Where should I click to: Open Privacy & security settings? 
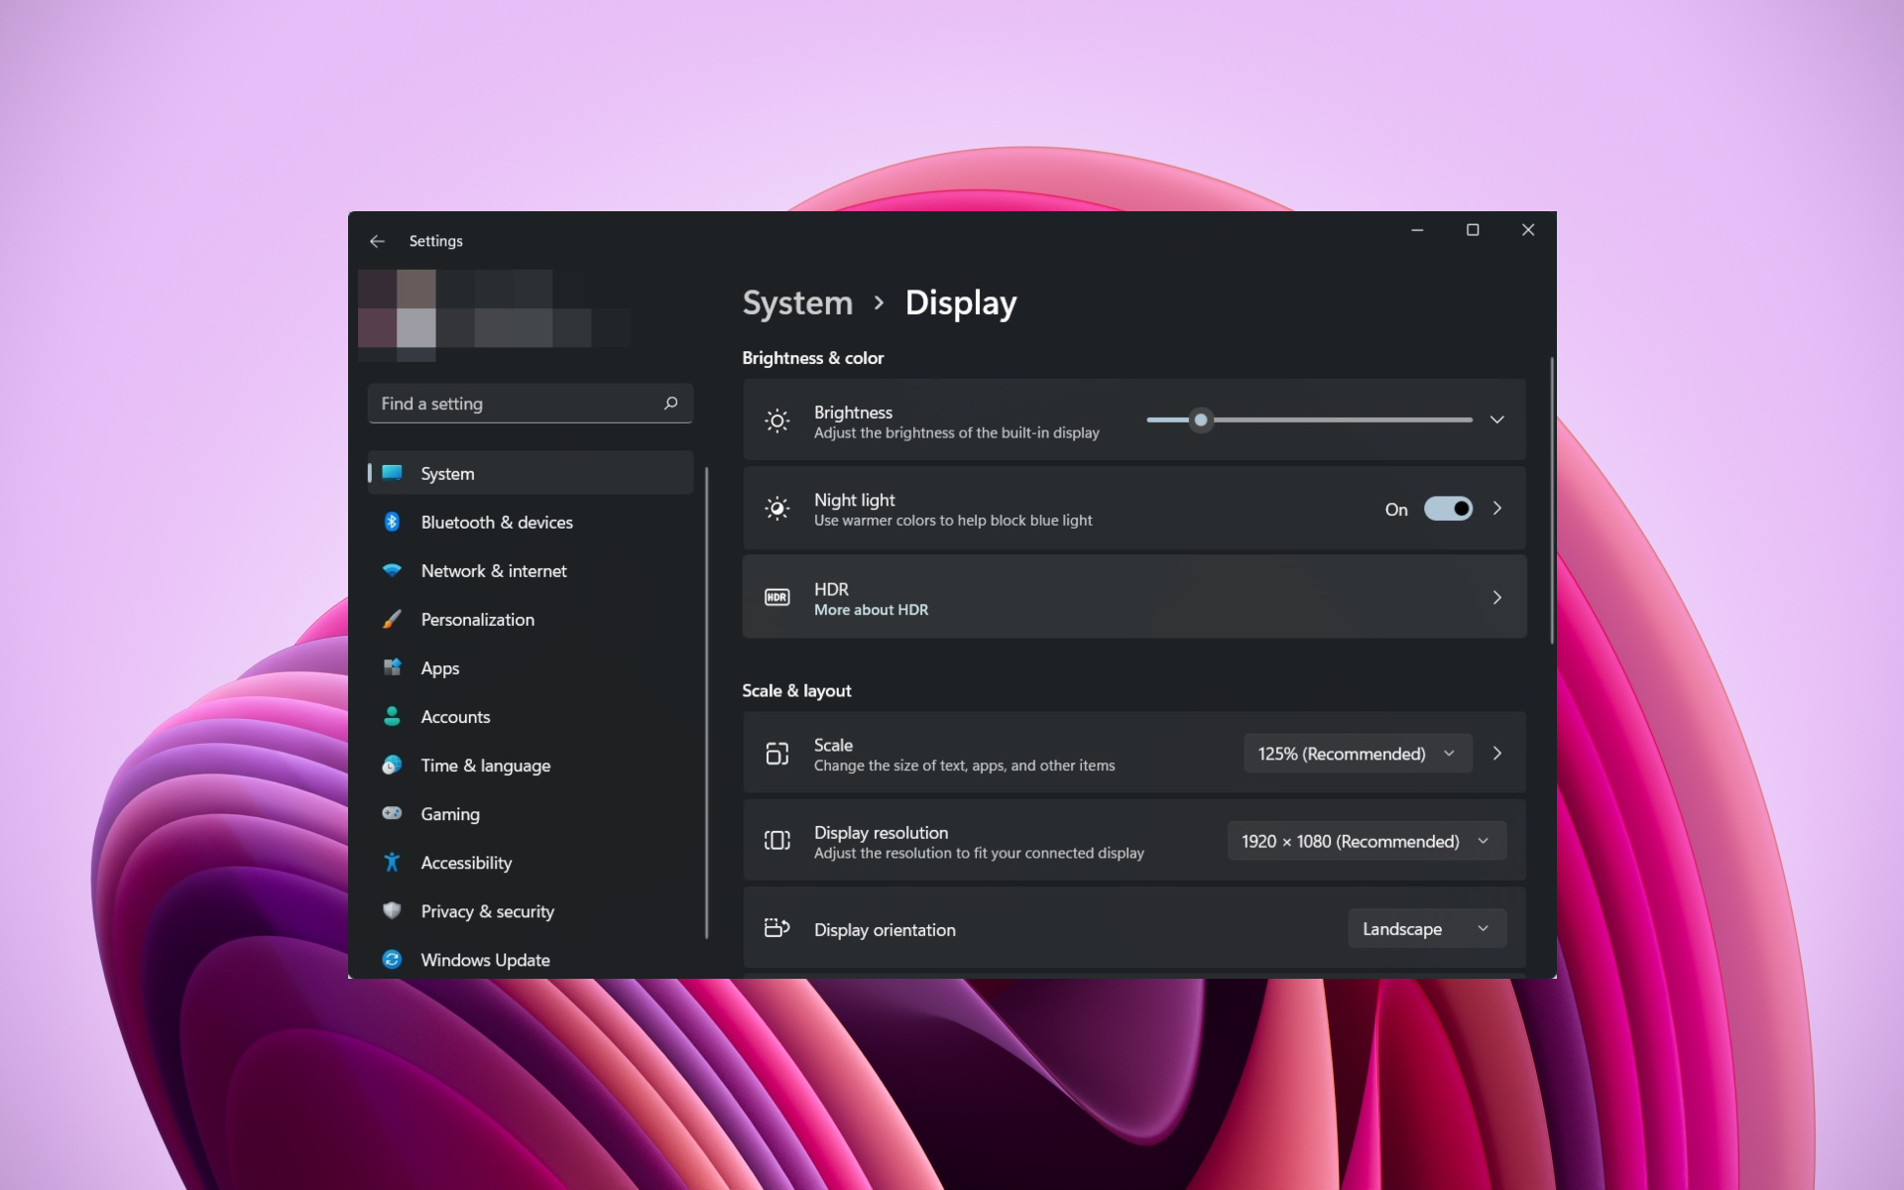pos(487,910)
